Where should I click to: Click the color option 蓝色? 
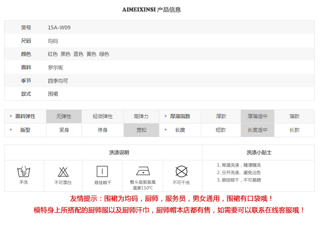[79, 54]
